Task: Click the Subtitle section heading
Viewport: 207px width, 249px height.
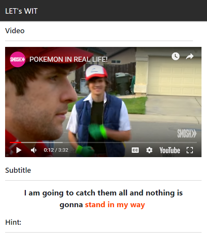Action: (x=18, y=170)
